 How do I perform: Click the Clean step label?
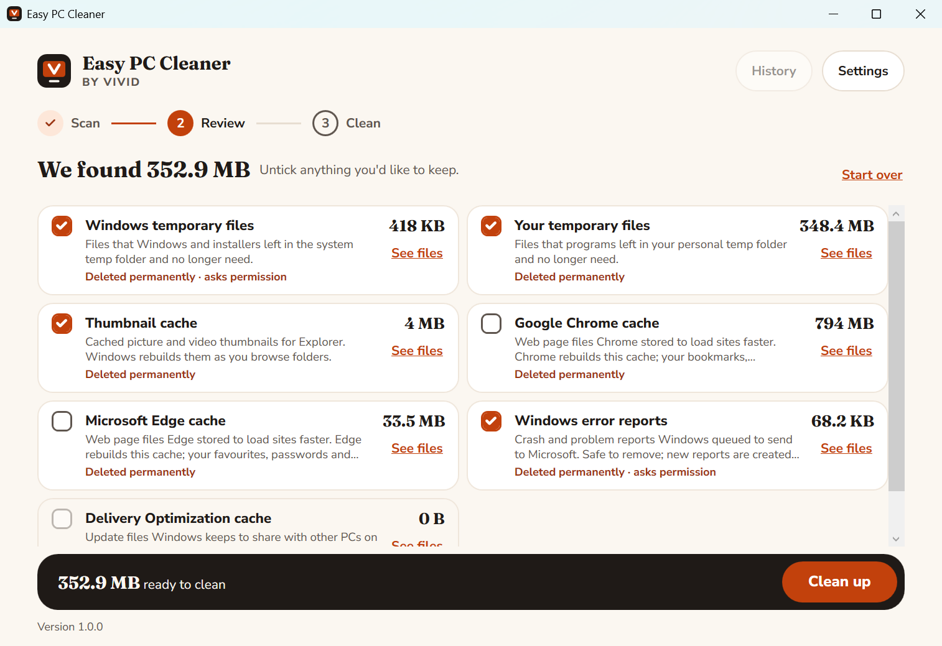coord(363,123)
